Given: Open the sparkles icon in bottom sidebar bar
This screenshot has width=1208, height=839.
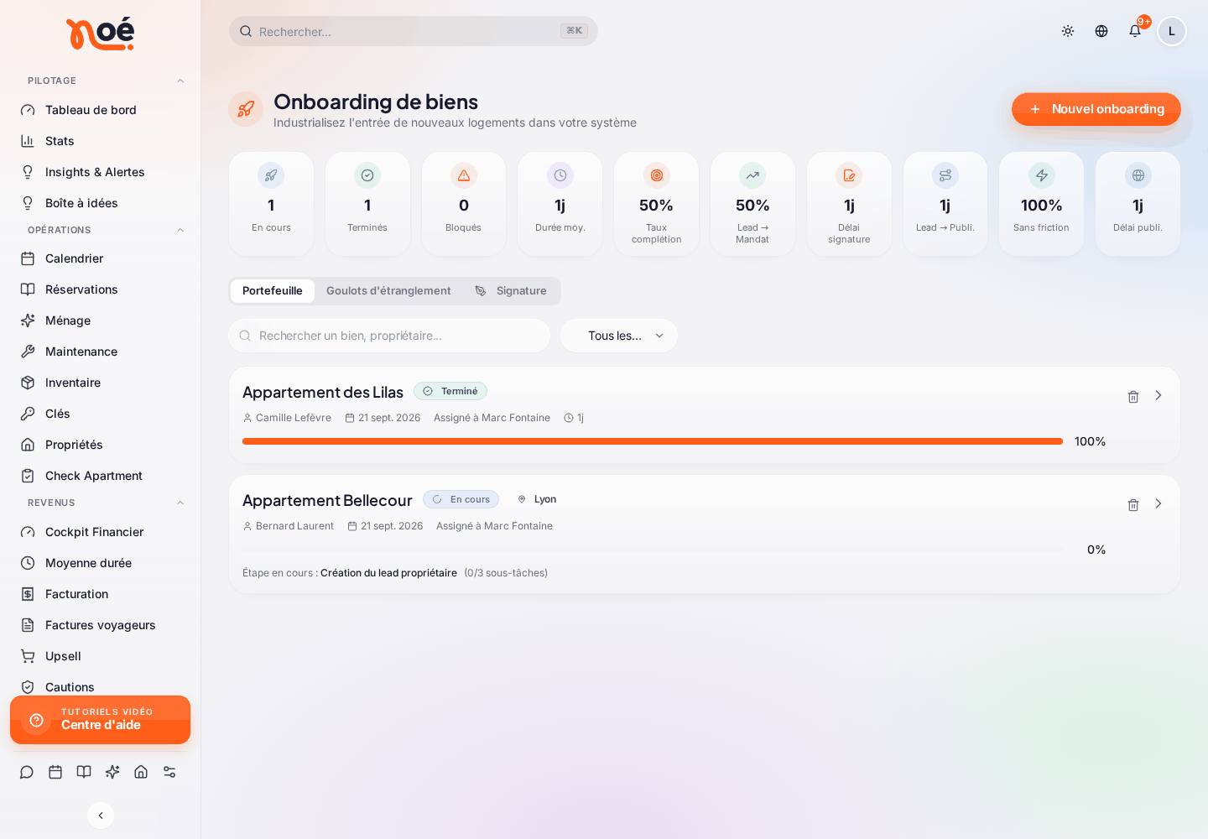Looking at the screenshot, I should tap(112, 772).
